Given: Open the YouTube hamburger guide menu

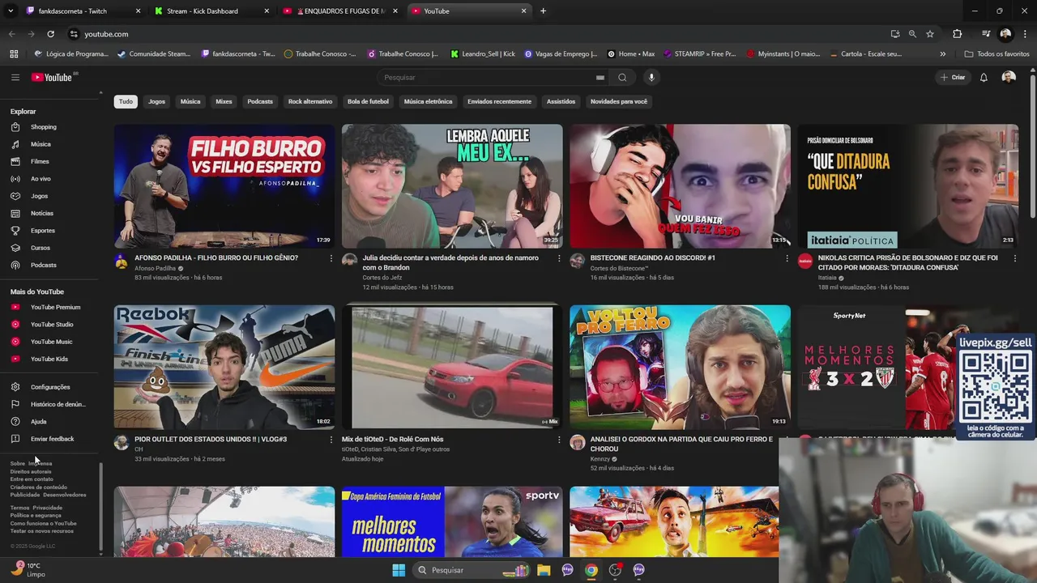Looking at the screenshot, I should [15, 77].
